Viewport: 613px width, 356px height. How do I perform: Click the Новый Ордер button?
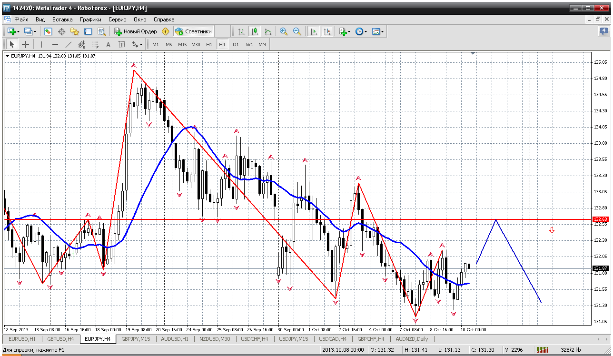(x=136, y=31)
